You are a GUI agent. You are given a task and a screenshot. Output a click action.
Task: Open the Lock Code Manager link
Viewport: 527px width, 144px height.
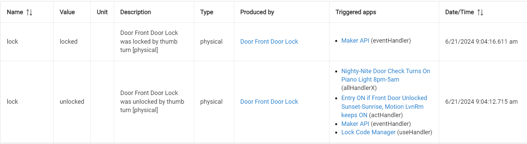coord(368,132)
